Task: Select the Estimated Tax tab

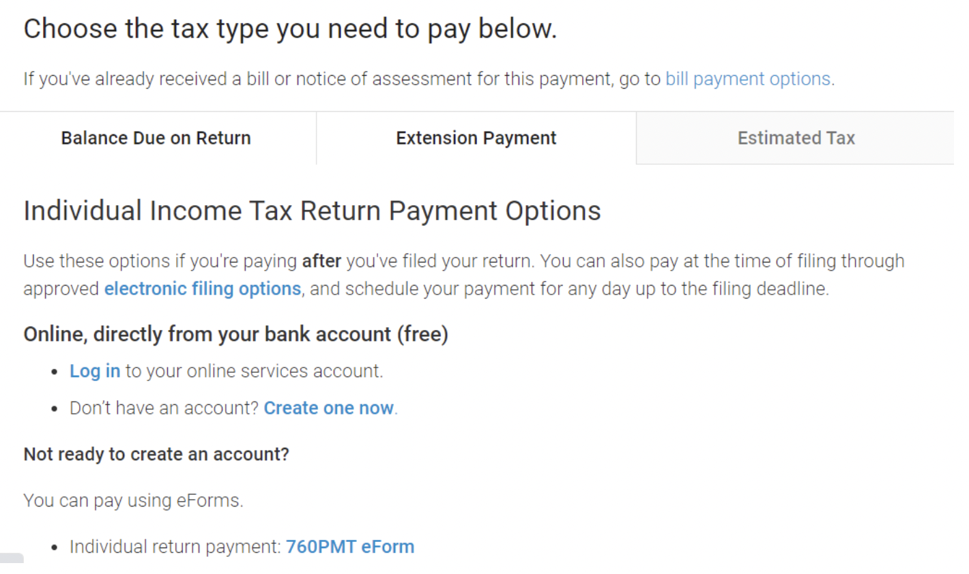Action: click(796, 138)
